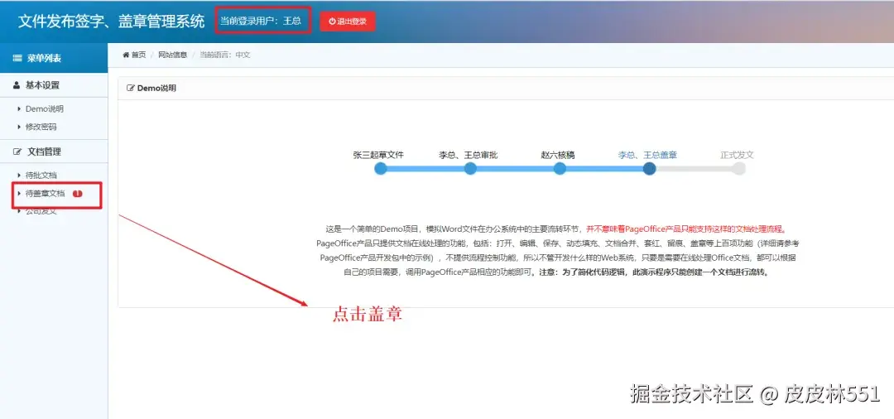The height and width of the screenshot is (419, 894).
Task: Click the 张三起草文件 step label
Action: pyautogui.click(x=378, y=155)
